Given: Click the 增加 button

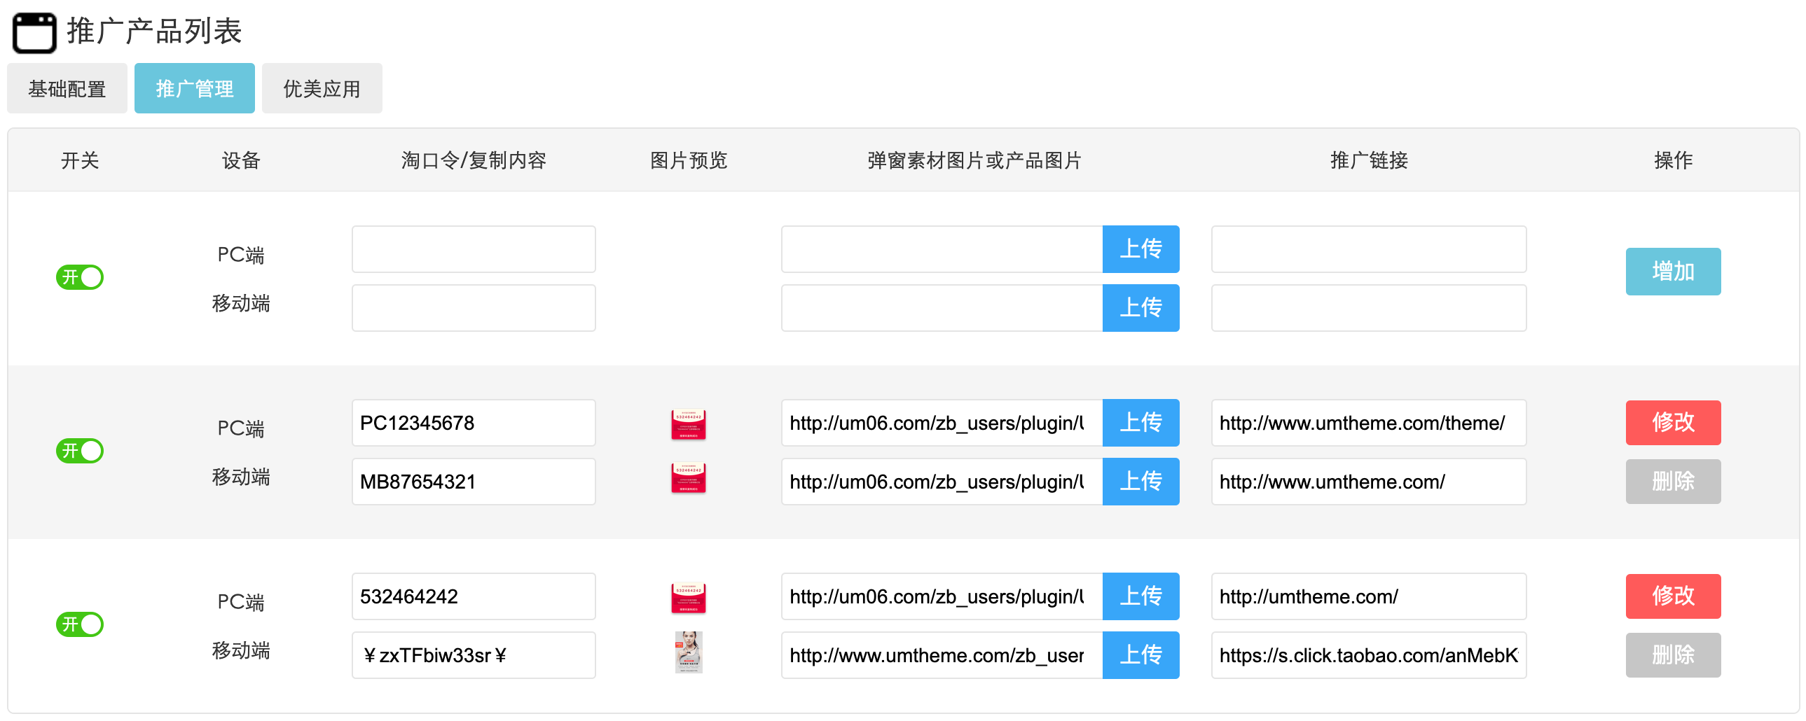Looking at the screenshot, I should [x=1673, y=271].
